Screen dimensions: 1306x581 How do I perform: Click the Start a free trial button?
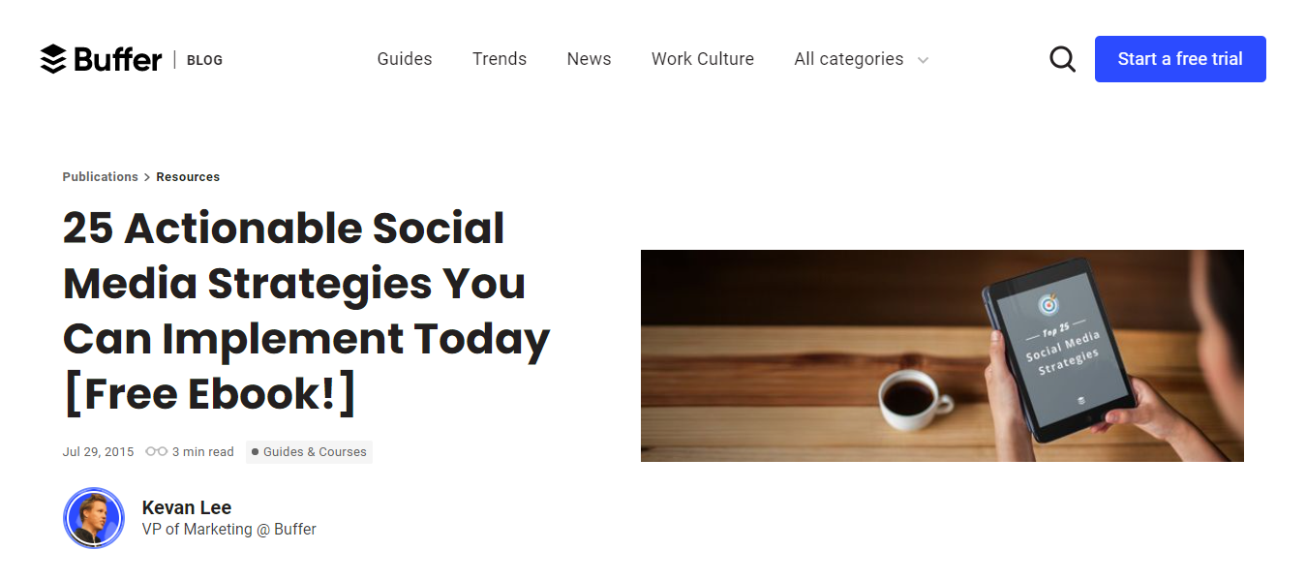pos(1180,59)
